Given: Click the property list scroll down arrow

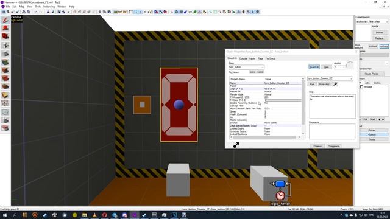Looking at the screenshot, I should pos(303,134).
